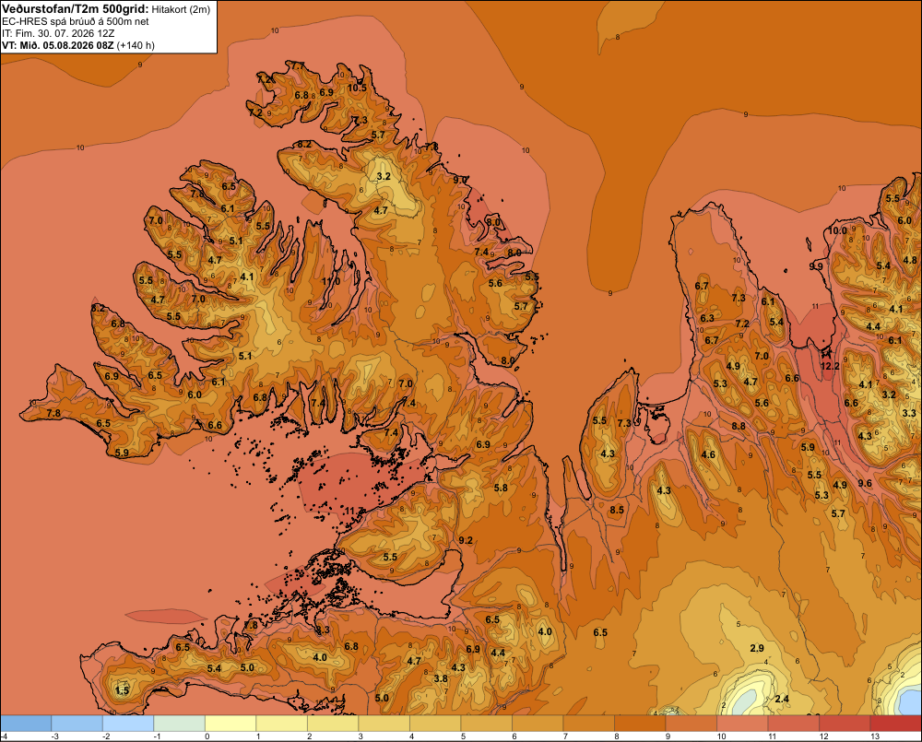Click the -1 label on the color scale
The image size is (922, 742).
[x=157, y=736]
